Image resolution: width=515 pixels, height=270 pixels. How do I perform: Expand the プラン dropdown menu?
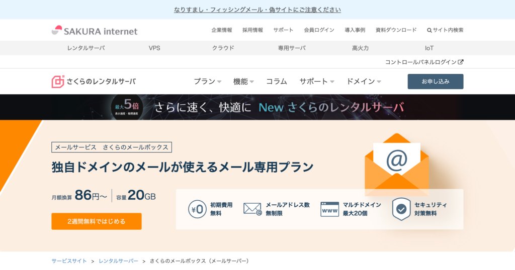207,81
